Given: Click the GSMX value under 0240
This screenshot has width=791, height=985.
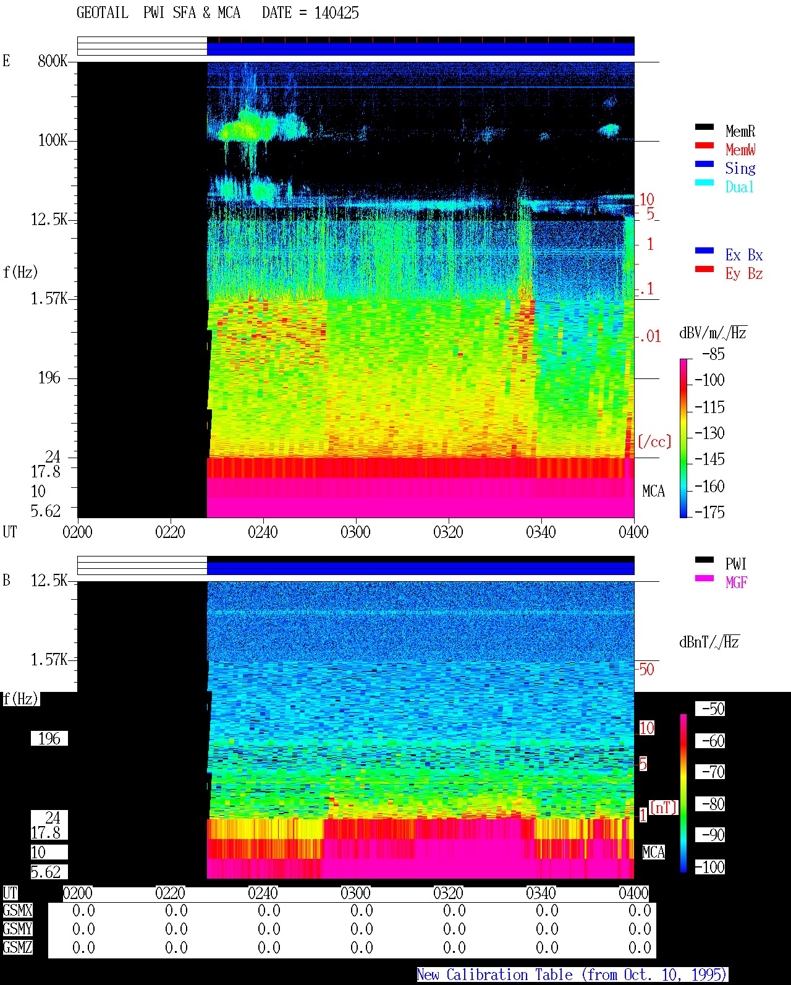Looking at the screenshot, I should [x=269, y=911].
